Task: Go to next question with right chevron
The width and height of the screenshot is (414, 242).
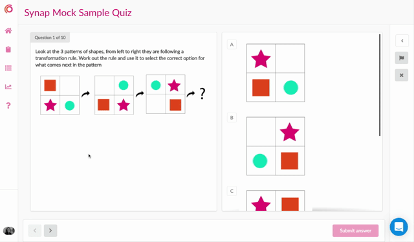Action: tap(50, 230)
